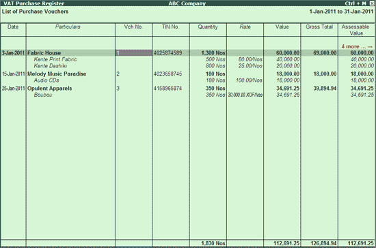Click the 30,000.00 XOF/Nos rate cell
Viewport: 376px width, 248px height.
[245, 95]
